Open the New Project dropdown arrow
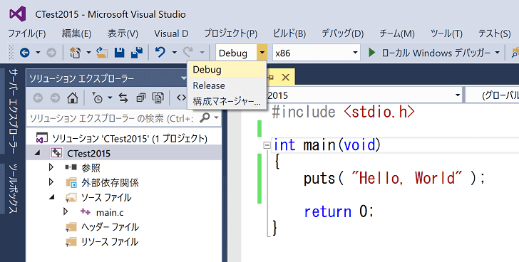 (88, 53)
